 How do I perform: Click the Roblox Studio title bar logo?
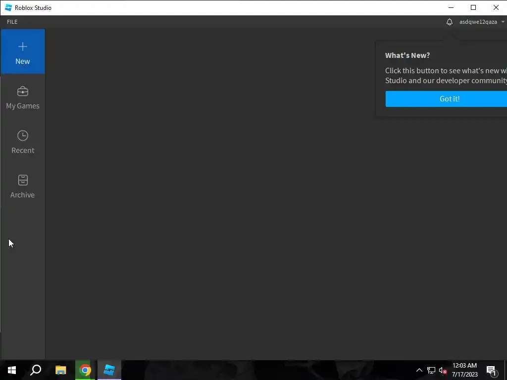pos(8,8)
